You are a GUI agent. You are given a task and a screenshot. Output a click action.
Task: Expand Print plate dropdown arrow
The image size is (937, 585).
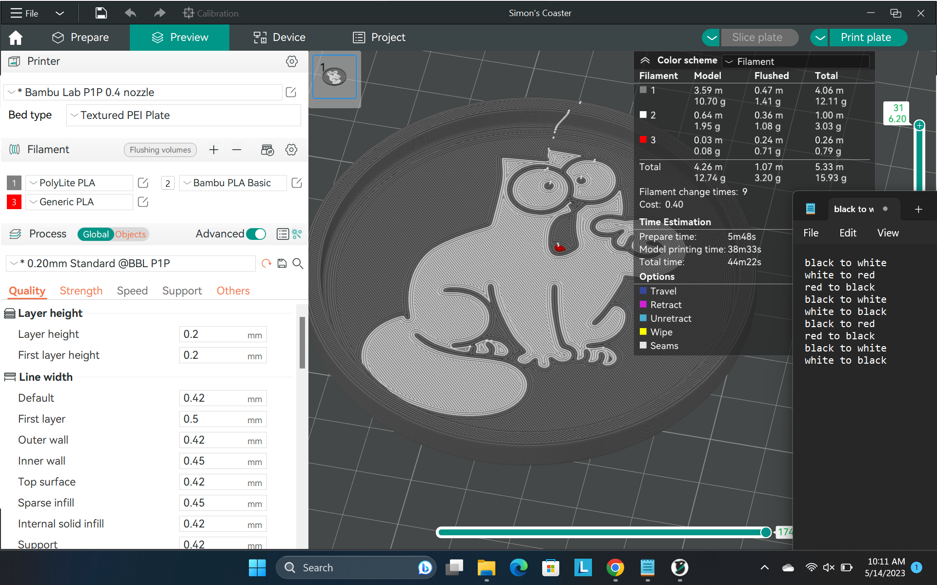pos(820,38)
